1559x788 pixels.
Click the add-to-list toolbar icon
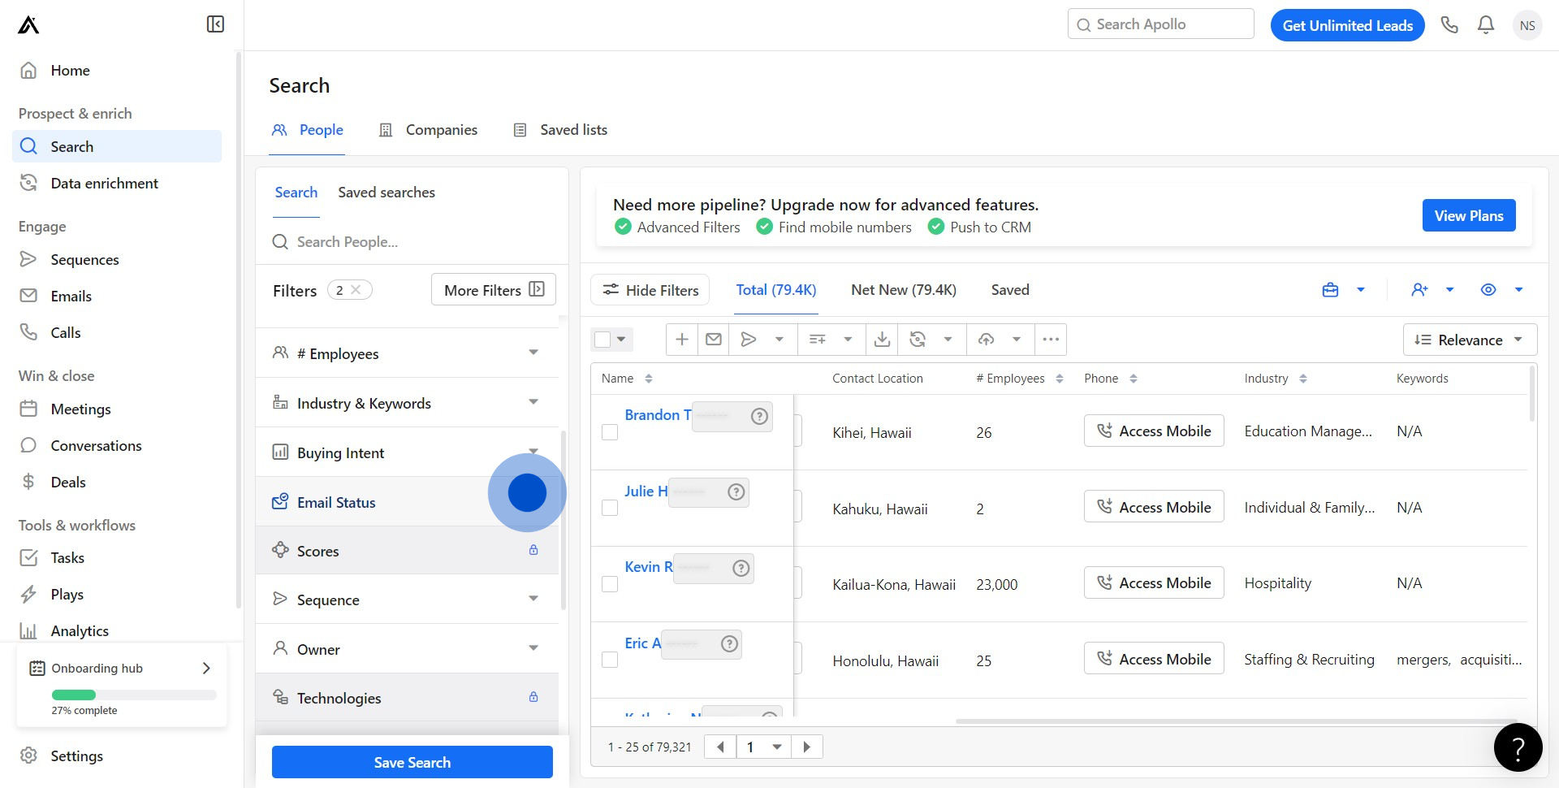(x=818, y=340)
